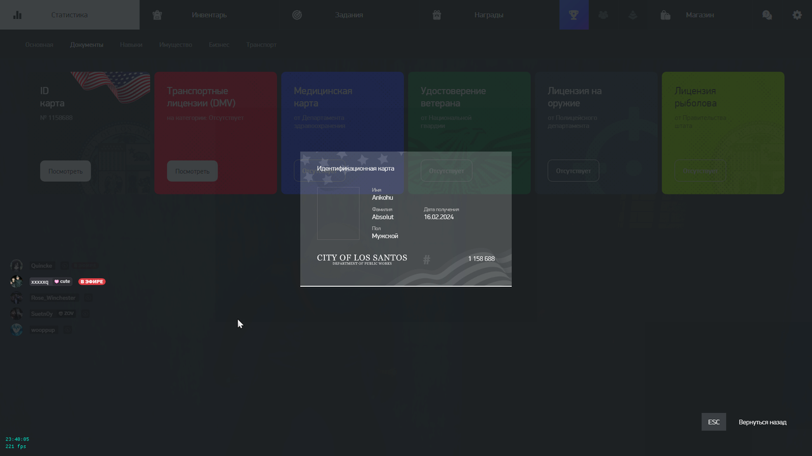Open the chat bubbles icon in the top bar
Screen dimensions: 812x456
pos(767,15)
